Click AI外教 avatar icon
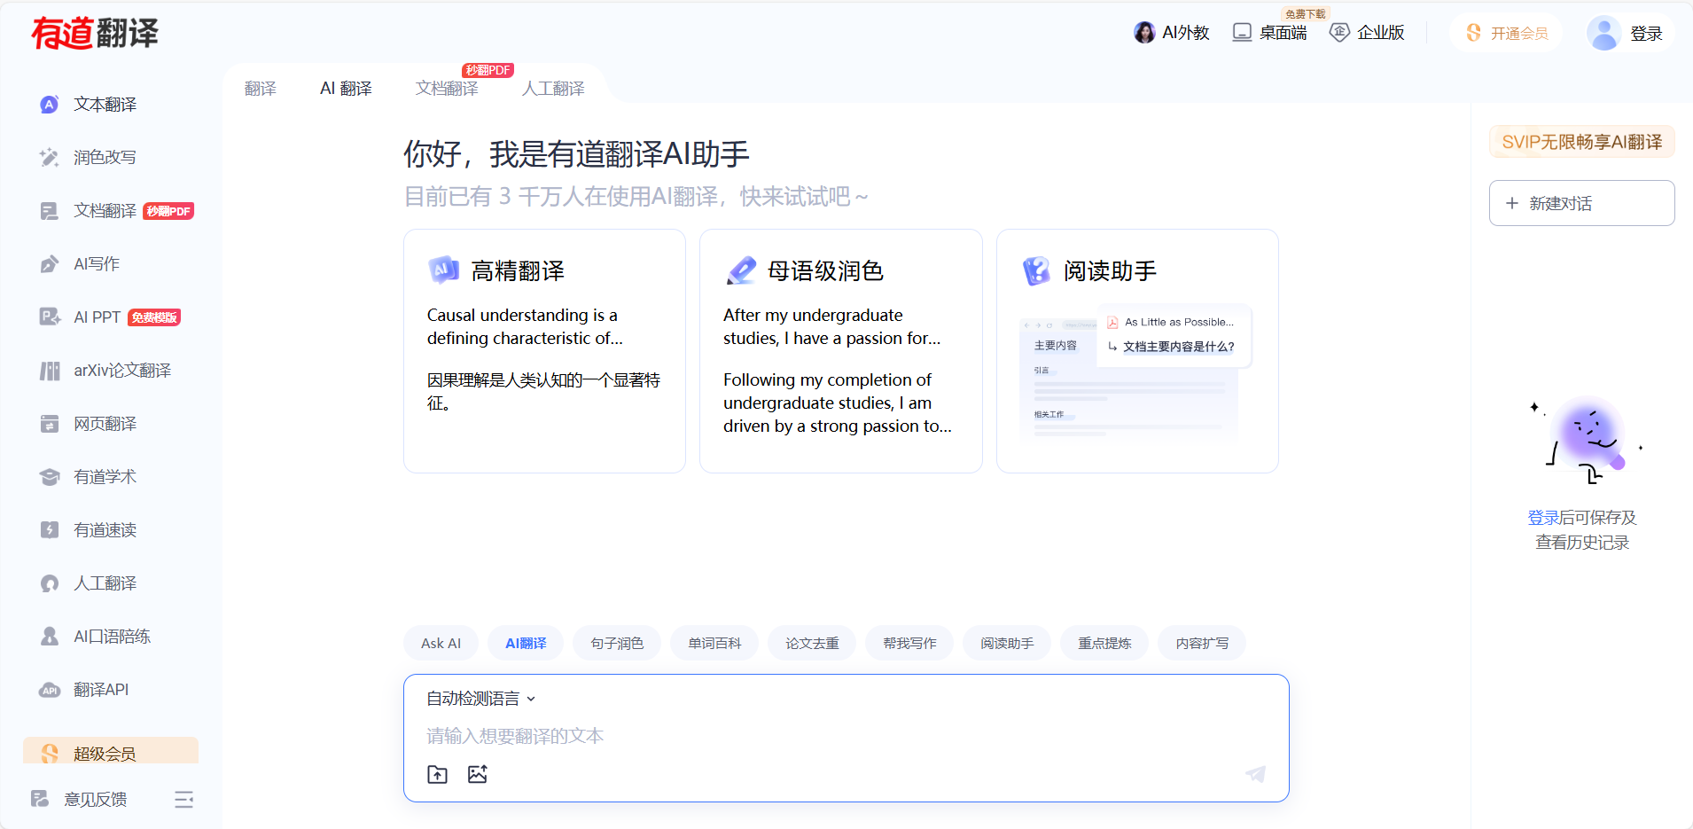The width and height of the screenshot is (1693, 829). [x=1144, y=33]
